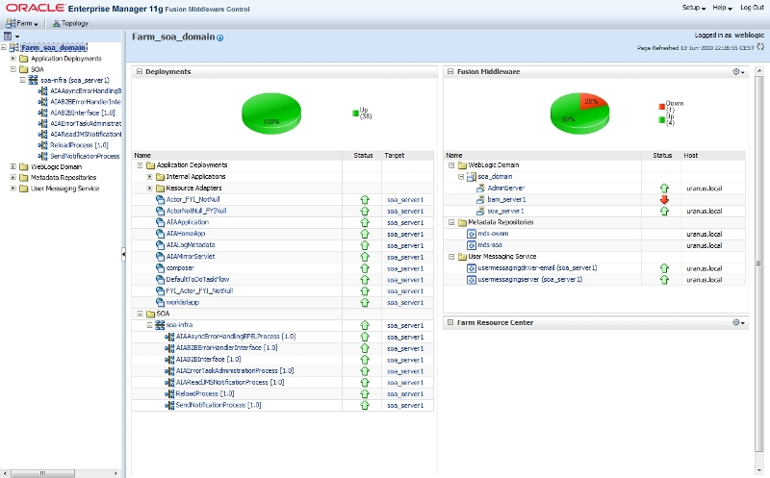Open the Farm Resource Center gear menu
Screen dimensions: 770x478
coord(738,322)
